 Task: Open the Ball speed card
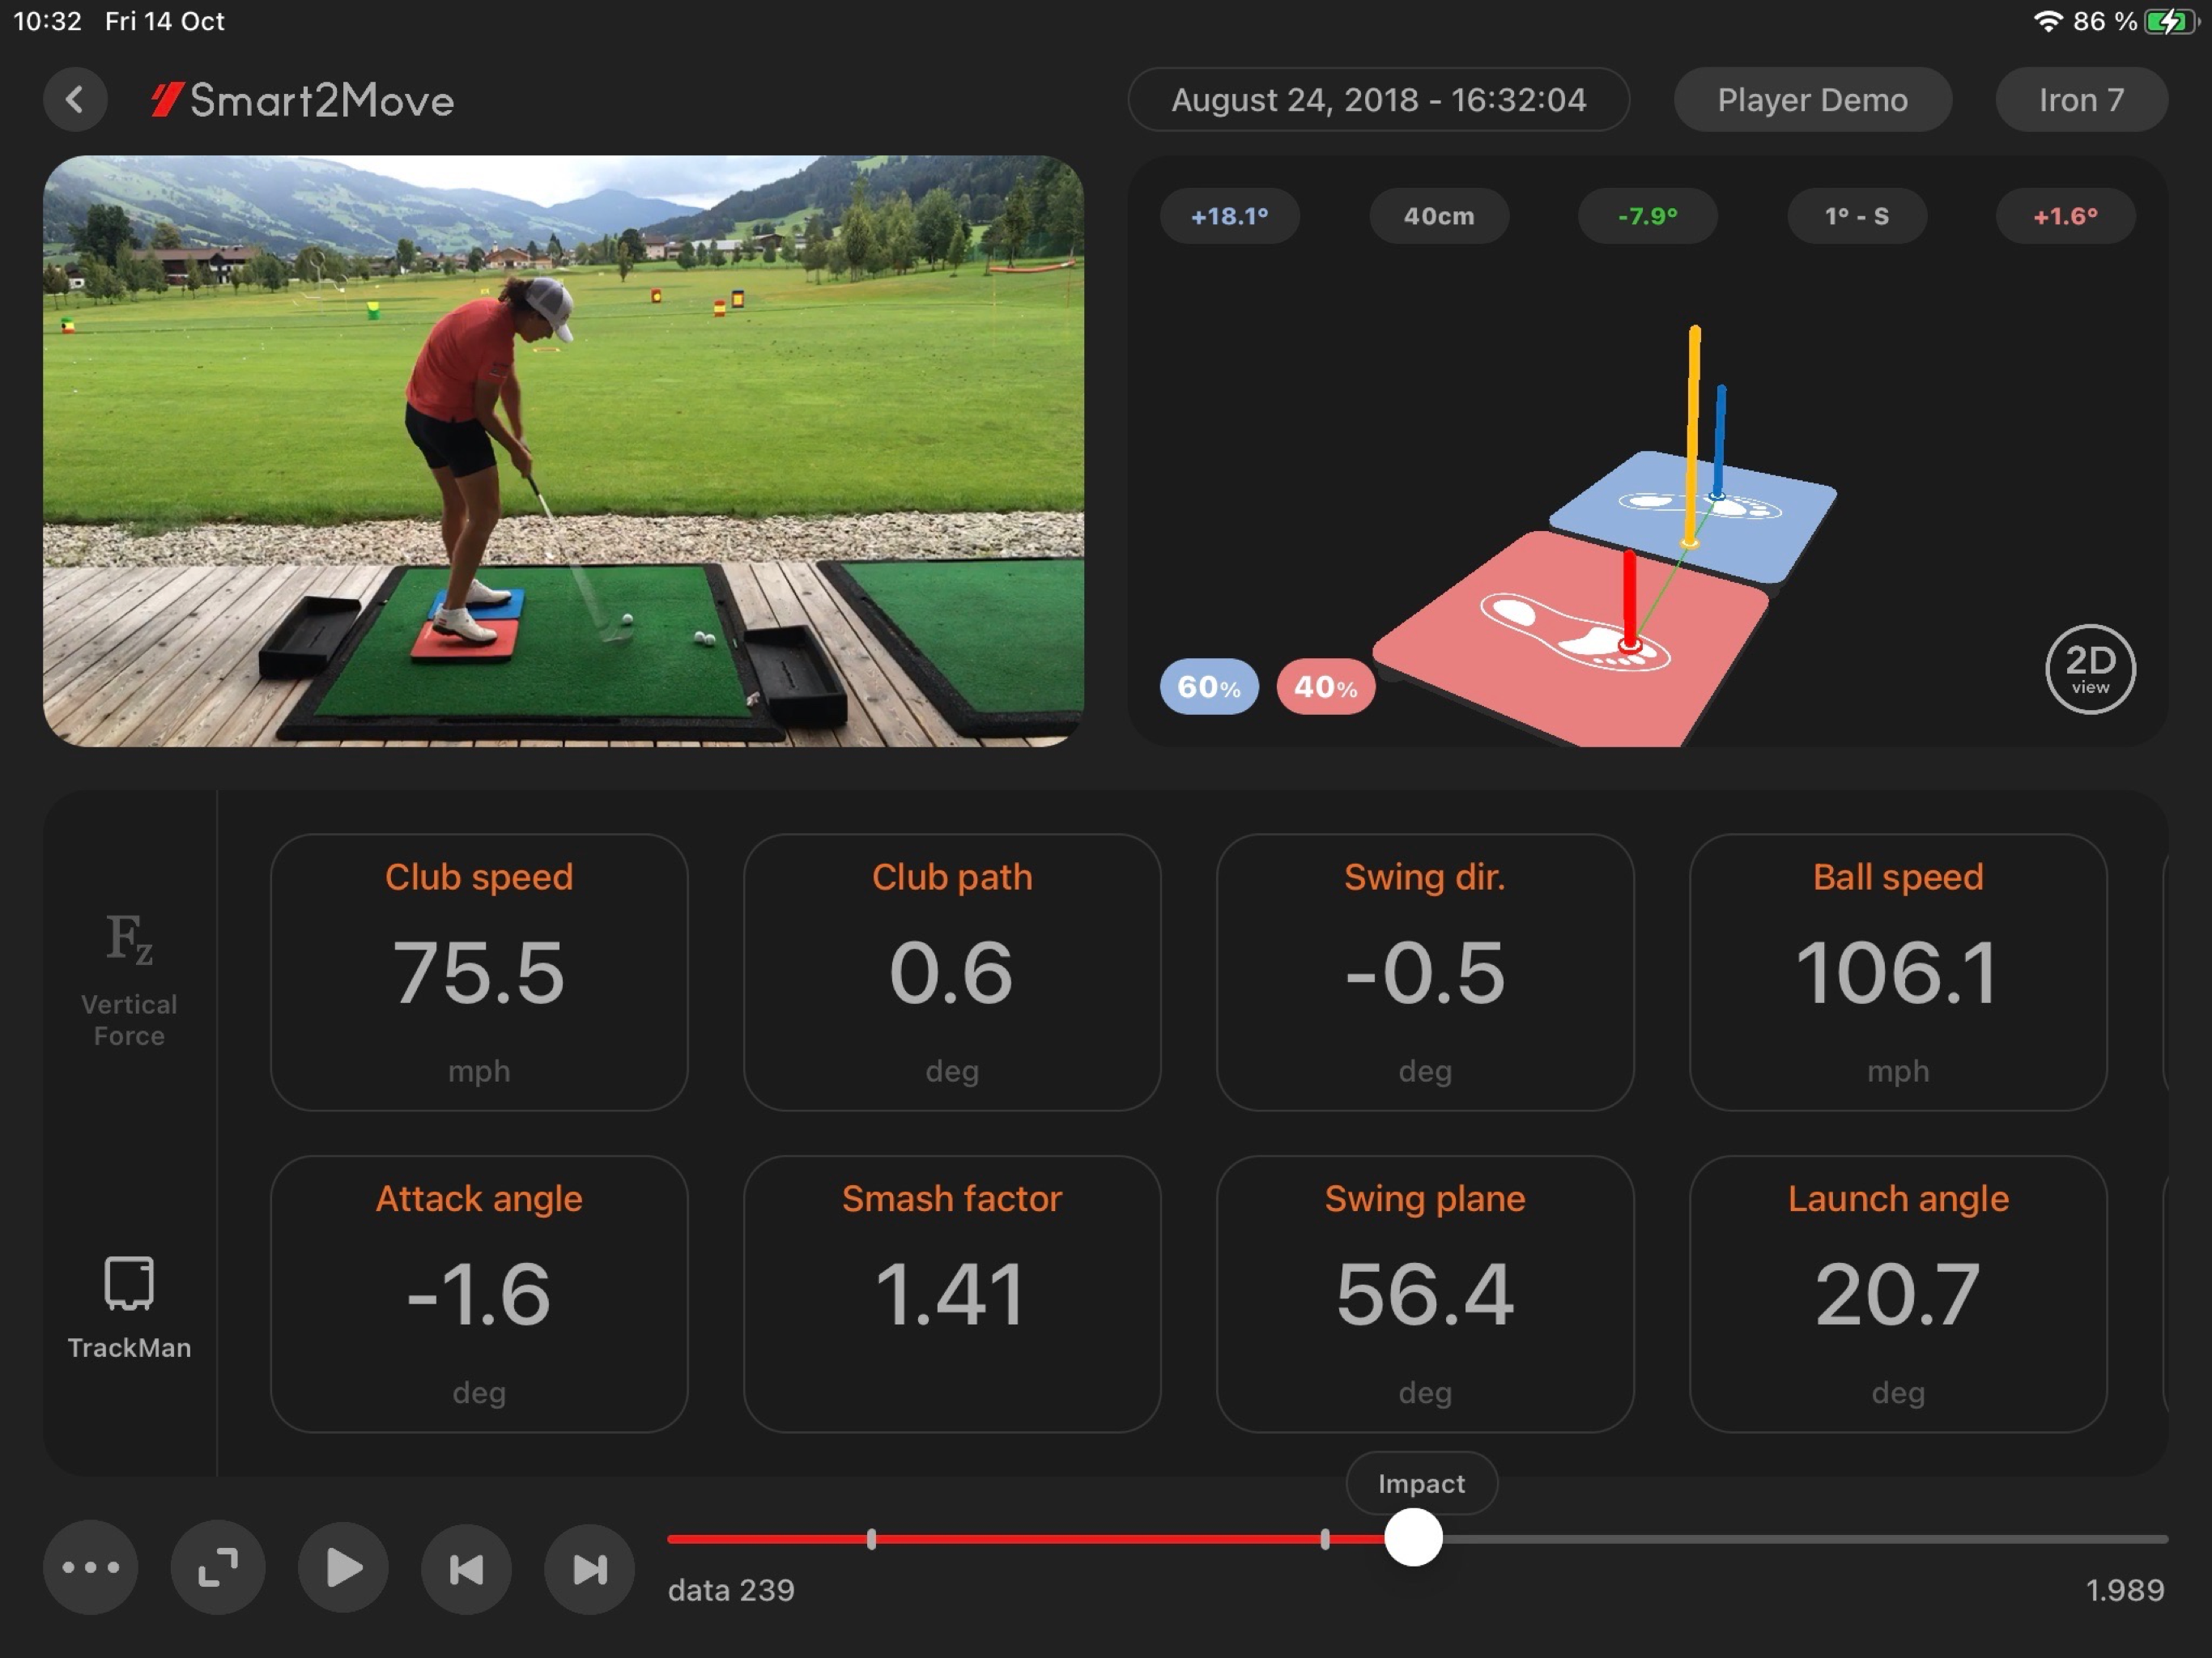[x=1898, y=972]
